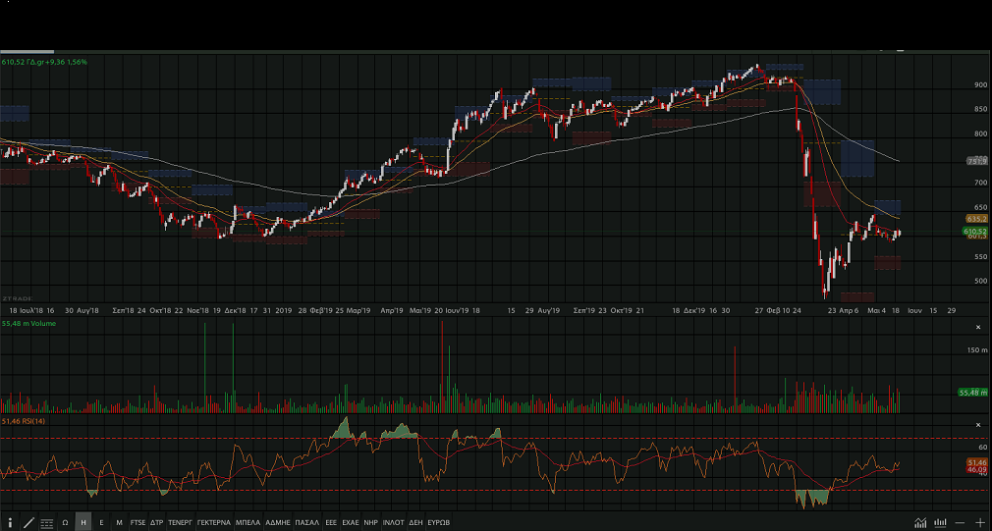Screen dimensions: 992x531
Task: Open the chart type line icon
Action: (920, 522)
